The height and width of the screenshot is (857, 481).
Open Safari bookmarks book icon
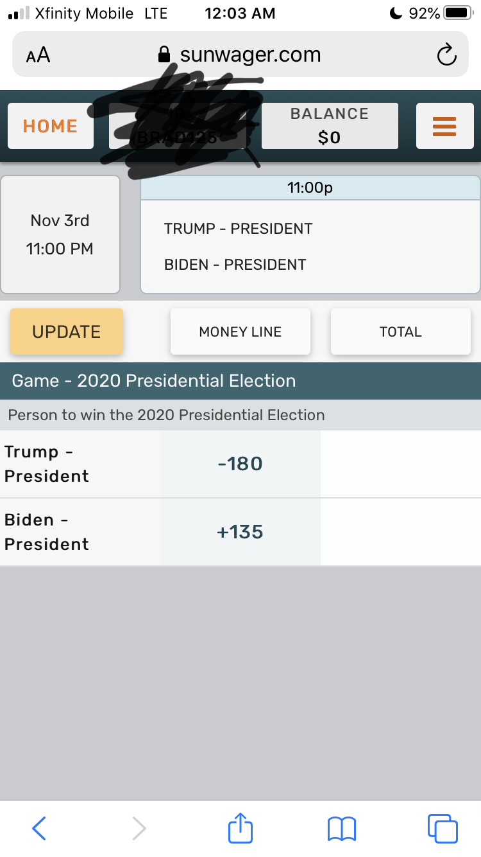click(341, 828)
